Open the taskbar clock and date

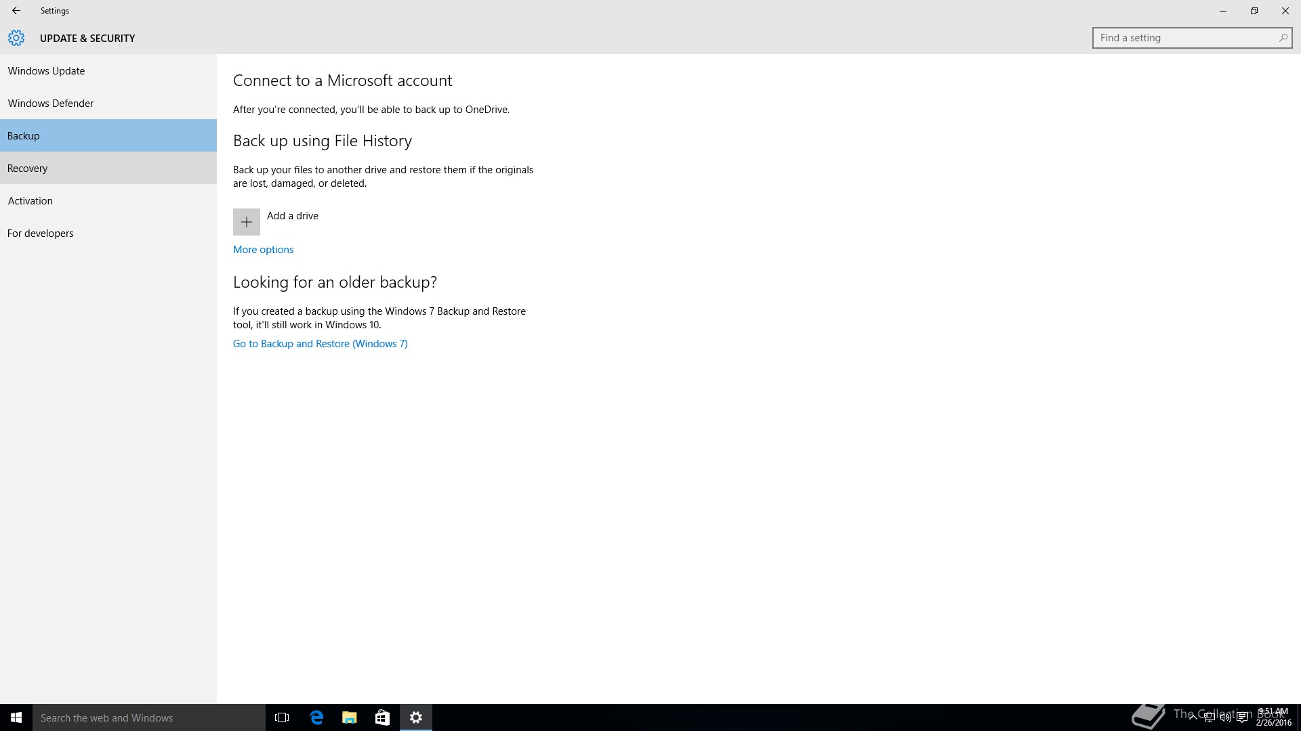pyautogui.click(x=1273, y=717)
